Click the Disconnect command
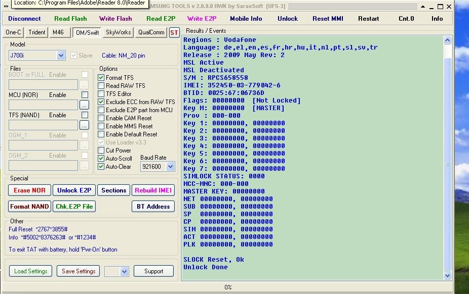 (x=24, y=19)
